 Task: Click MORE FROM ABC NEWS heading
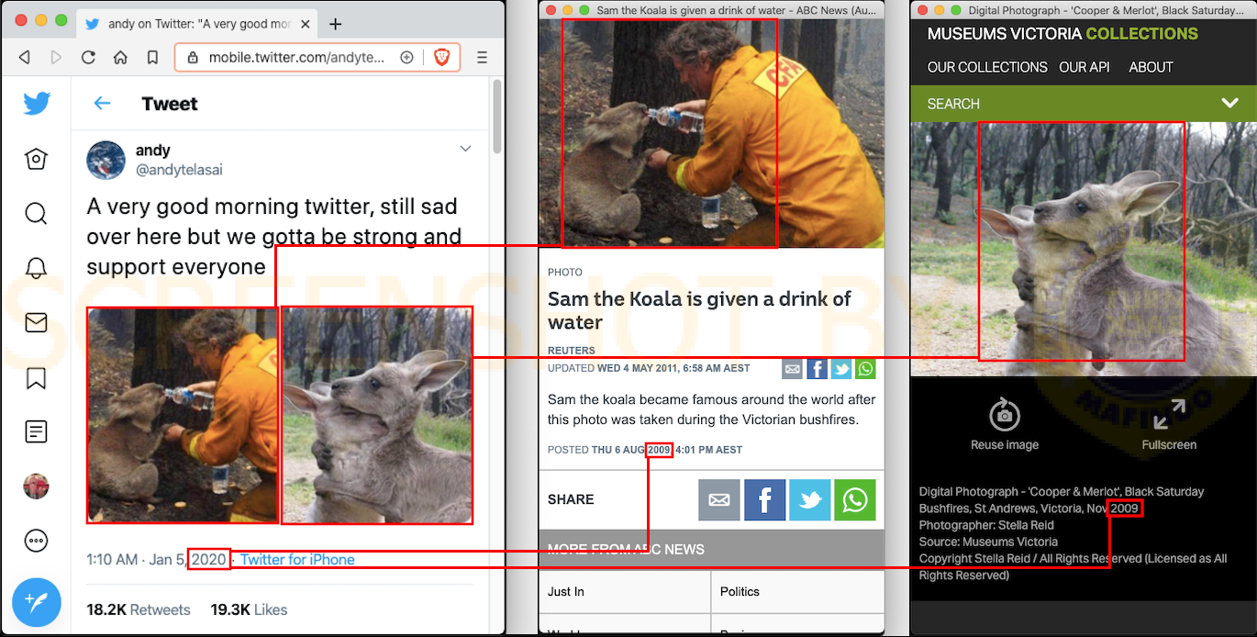click(626, 549)
